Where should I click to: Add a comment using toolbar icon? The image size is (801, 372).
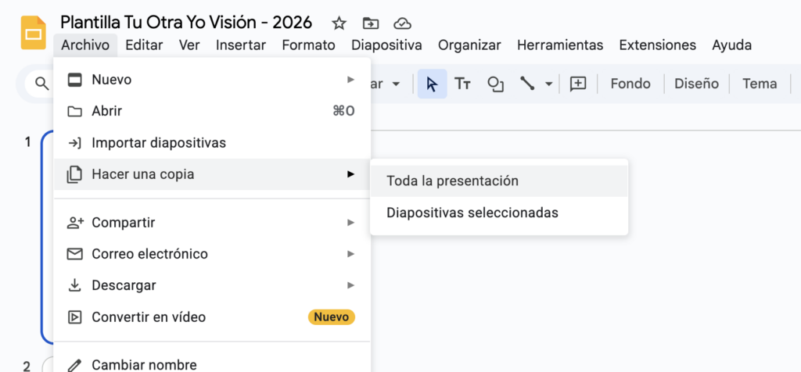[578, 84]
